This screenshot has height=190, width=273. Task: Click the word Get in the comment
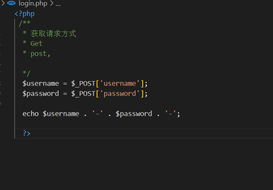[37, 43]
